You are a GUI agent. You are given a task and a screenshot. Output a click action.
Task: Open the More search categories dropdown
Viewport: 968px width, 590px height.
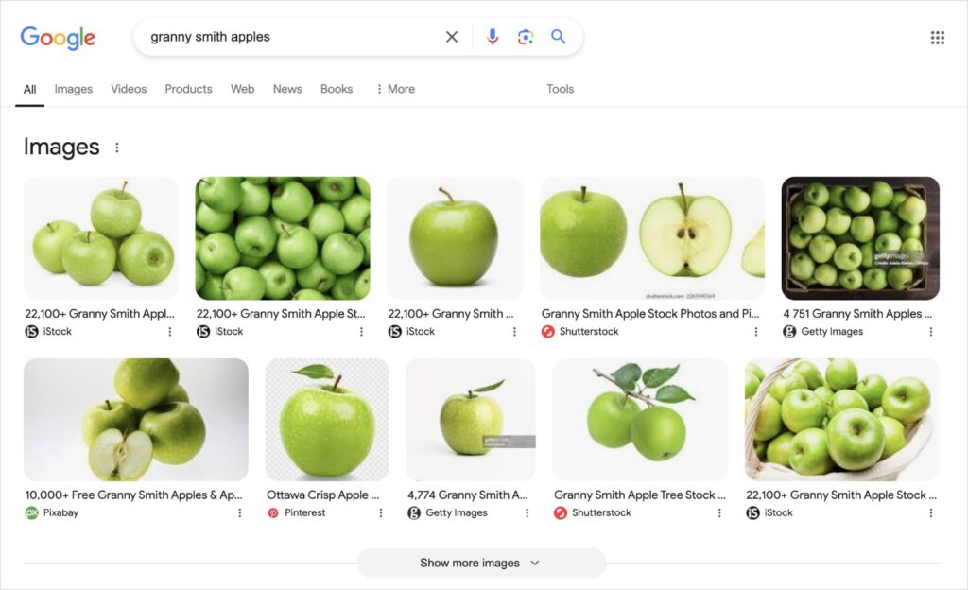[x=396, y=88]
